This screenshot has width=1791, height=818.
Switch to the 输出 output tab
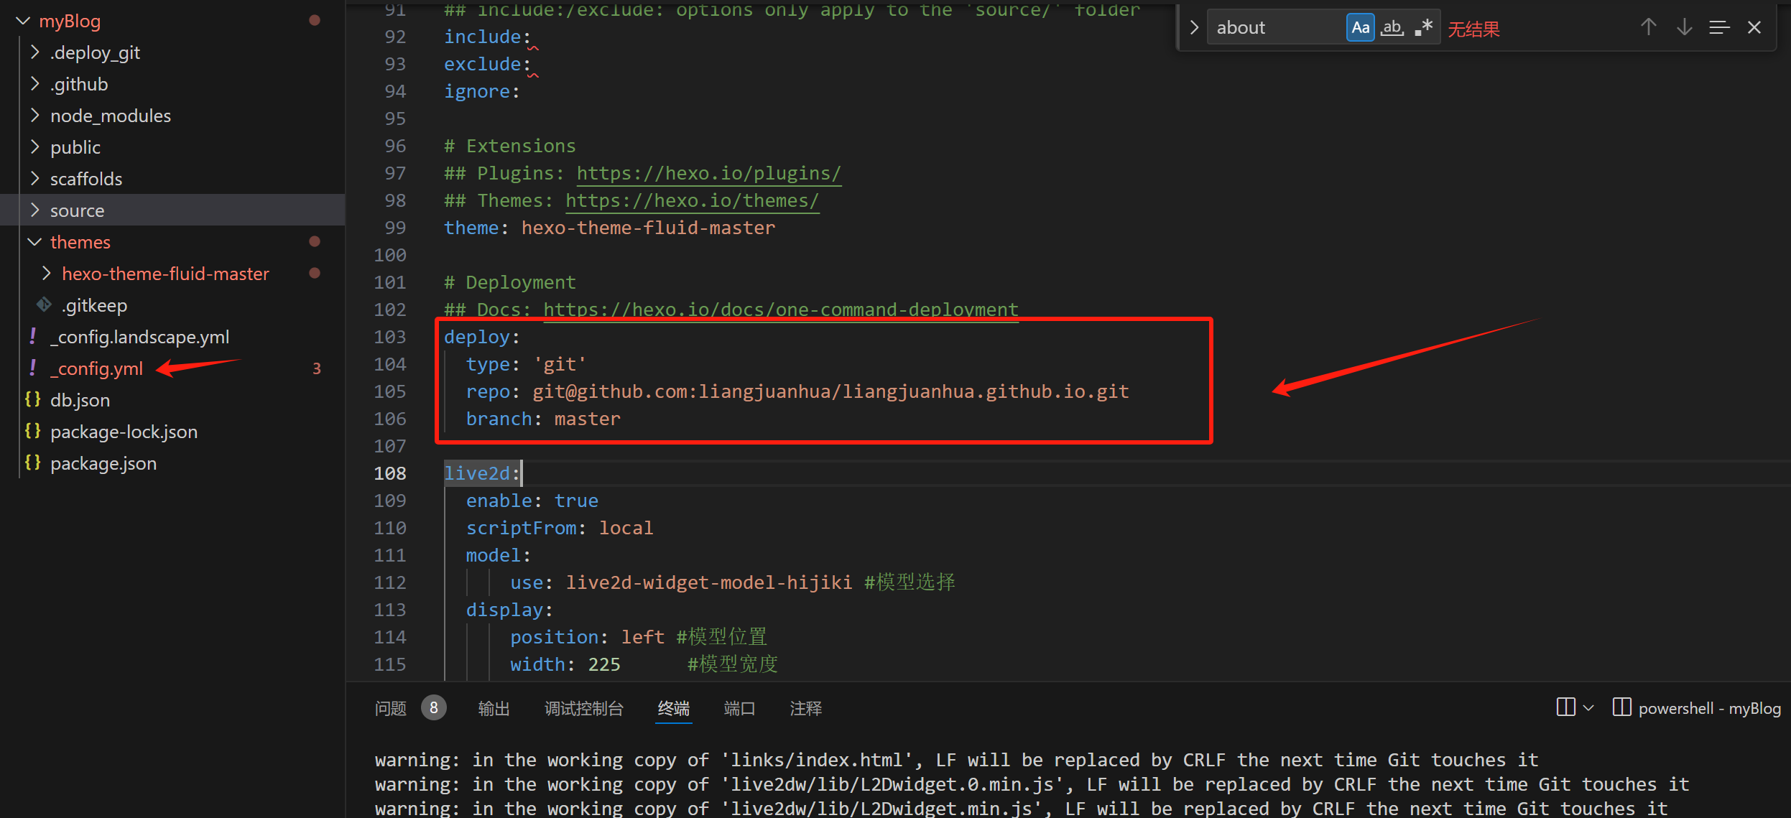click(494, 709)
